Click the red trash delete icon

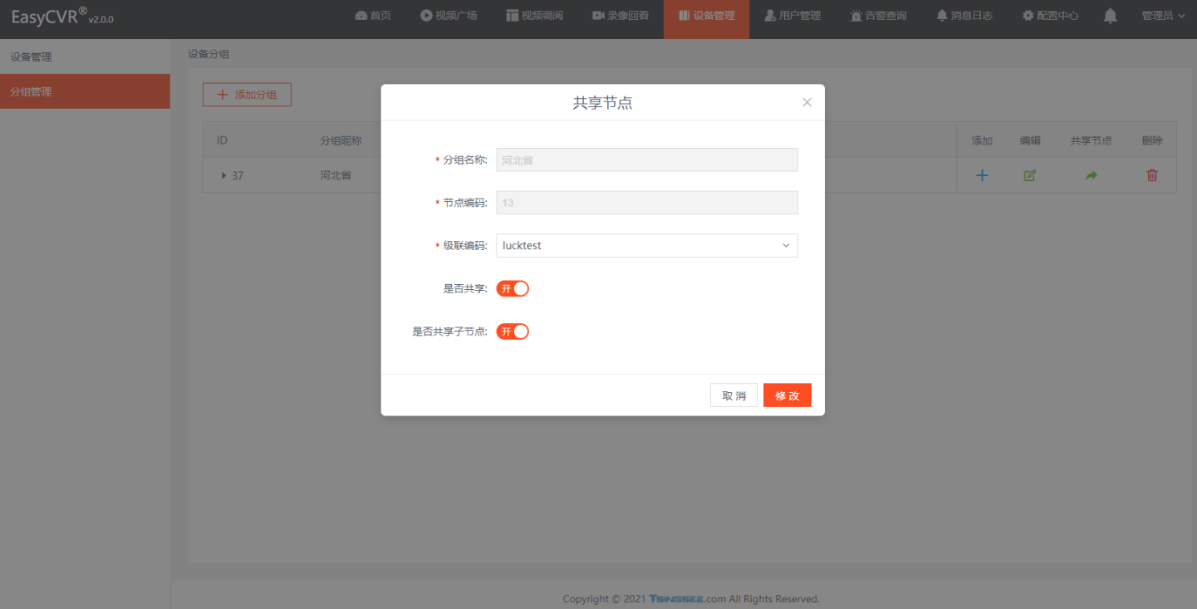point(1152,175)
